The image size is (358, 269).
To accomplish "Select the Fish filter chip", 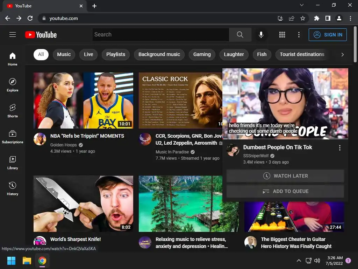I will click(262, 54).
